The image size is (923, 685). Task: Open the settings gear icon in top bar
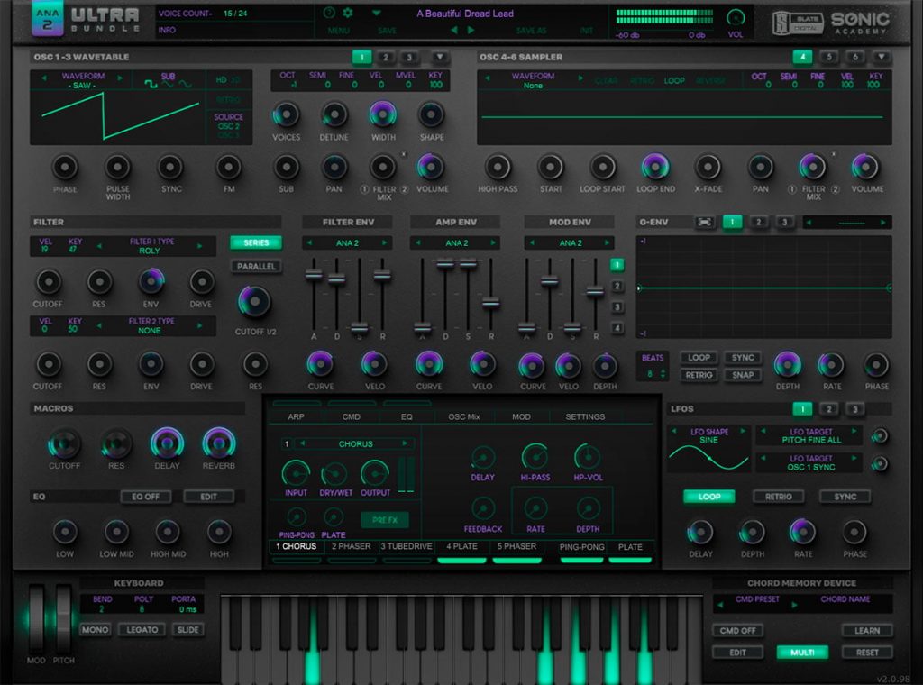tap(348, 13)
